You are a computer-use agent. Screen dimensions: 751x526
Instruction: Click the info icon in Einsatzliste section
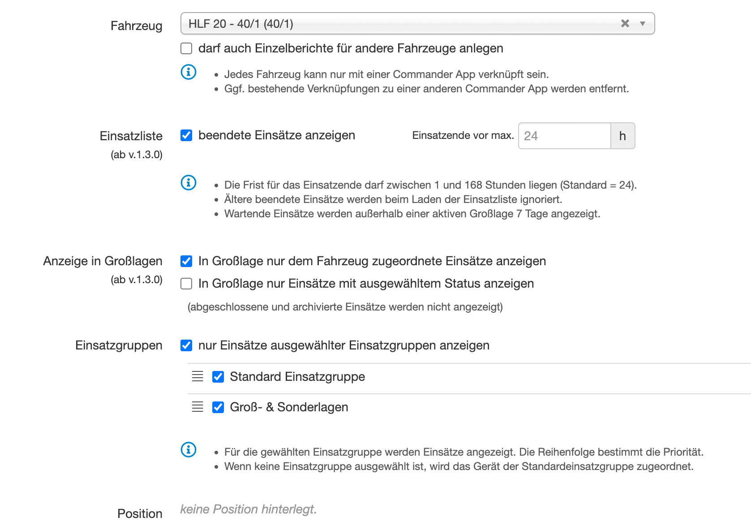coord(189,182)
